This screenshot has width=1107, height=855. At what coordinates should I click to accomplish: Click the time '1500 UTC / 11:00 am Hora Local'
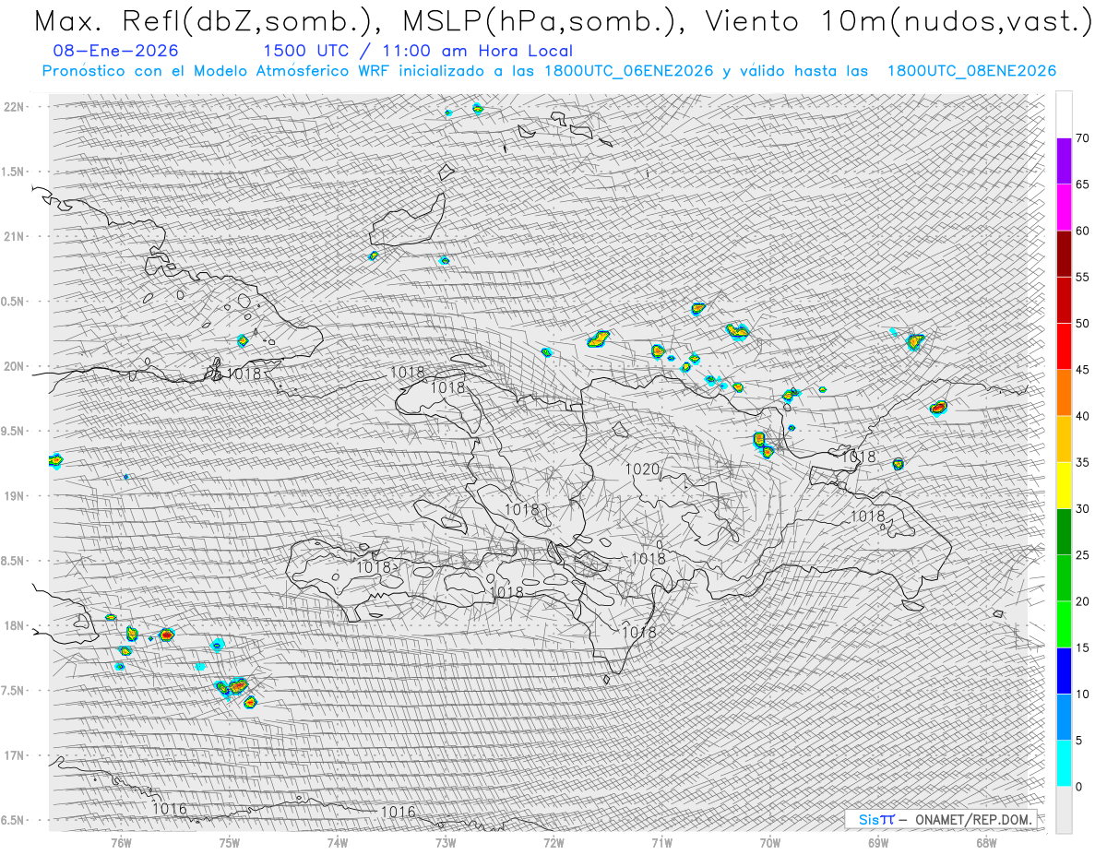point(418,51)
